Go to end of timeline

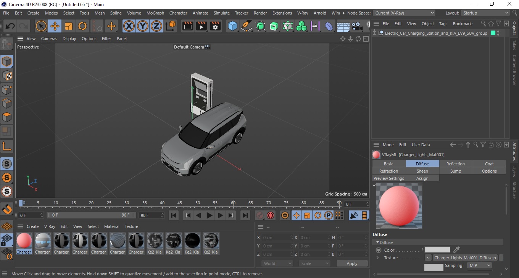(245, 215)
